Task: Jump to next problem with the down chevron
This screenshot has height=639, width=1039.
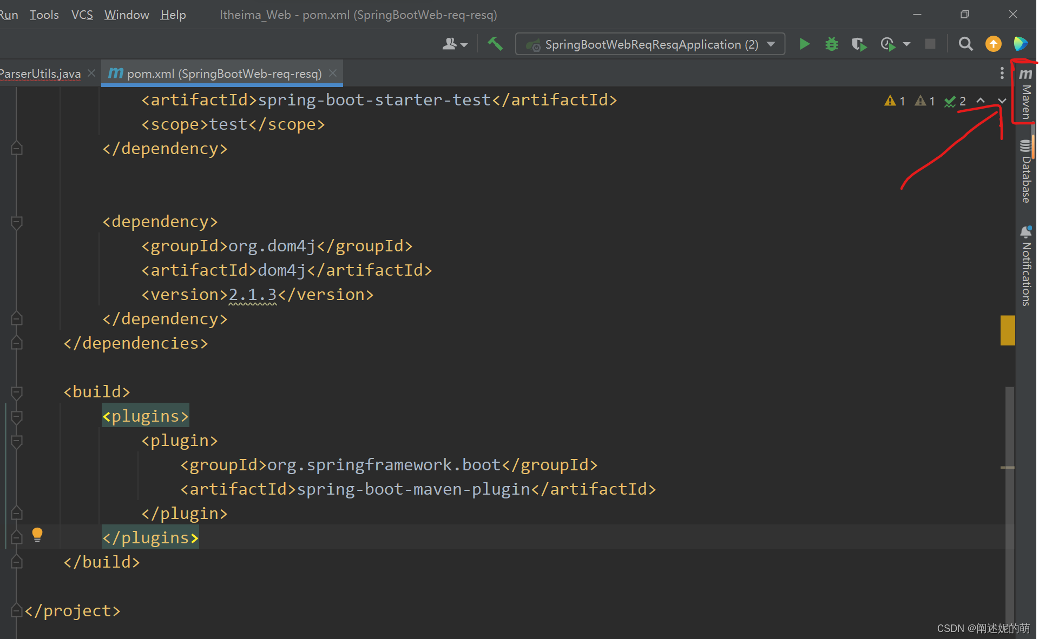Action: click(x=1001, y=101)
